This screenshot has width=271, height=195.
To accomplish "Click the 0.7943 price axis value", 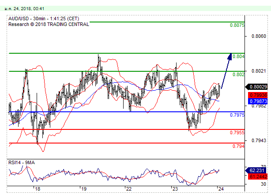I will click(259, 140).
